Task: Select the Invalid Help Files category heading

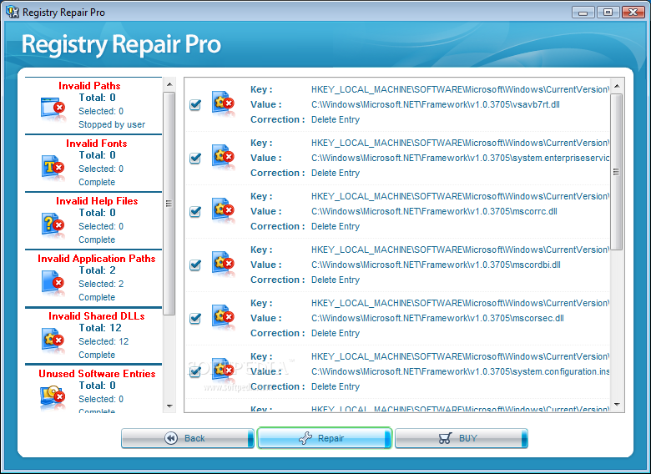Action: coord(97,201)
